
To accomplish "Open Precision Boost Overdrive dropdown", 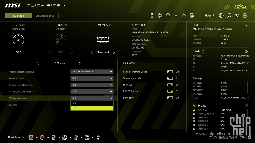I will (92, 72).
